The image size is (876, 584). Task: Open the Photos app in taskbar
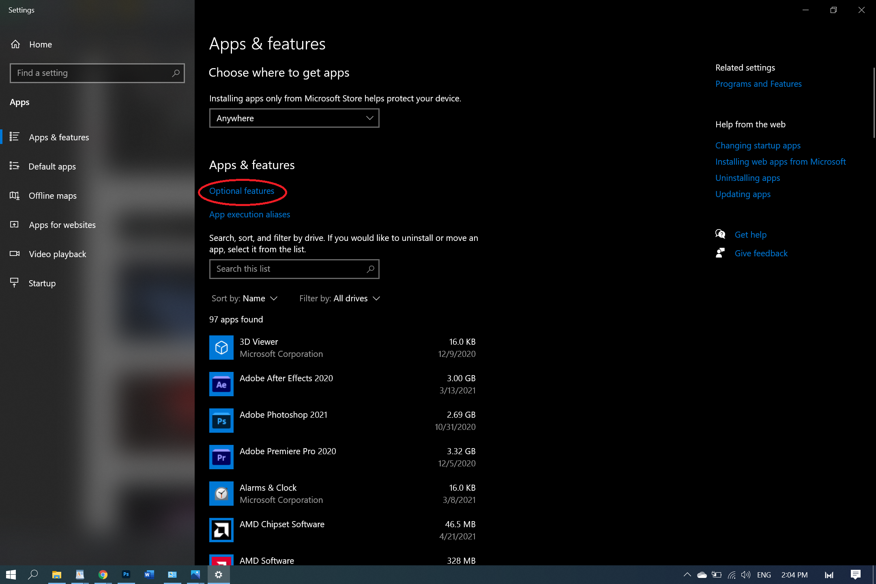[x=195, y=575]
